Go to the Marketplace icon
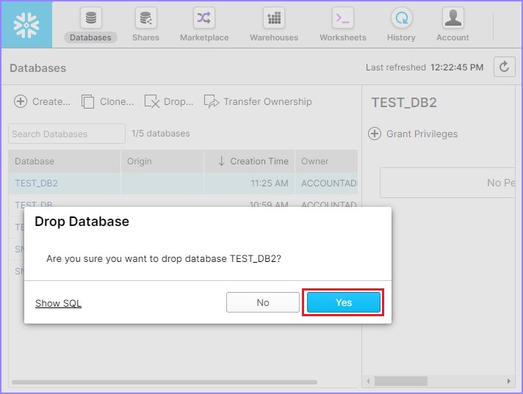The width and height of the screenshot is (523, 394). [x=204, y=18]
